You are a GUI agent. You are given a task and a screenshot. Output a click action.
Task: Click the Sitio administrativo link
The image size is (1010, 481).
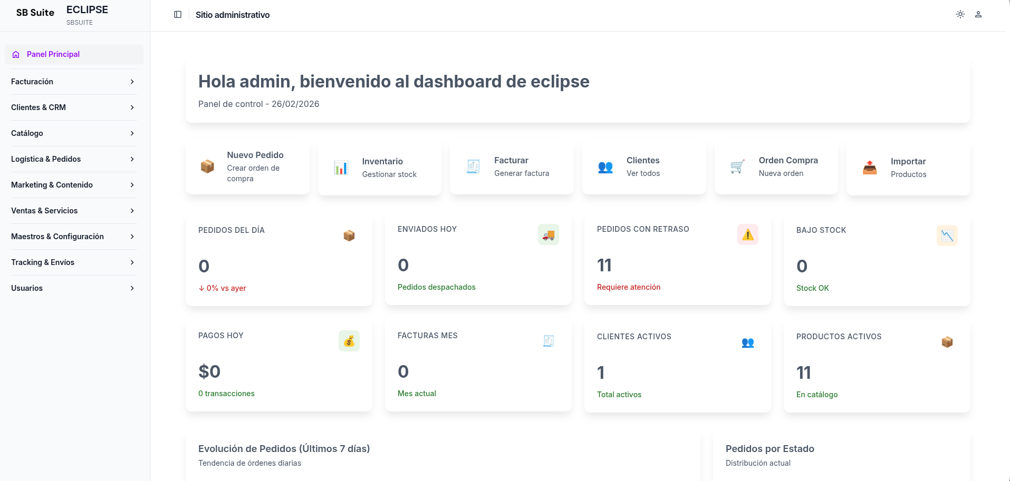point(233,15)
